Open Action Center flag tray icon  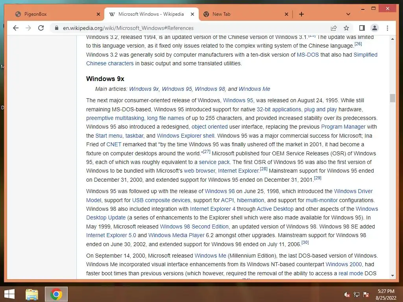tap(366, 294)
